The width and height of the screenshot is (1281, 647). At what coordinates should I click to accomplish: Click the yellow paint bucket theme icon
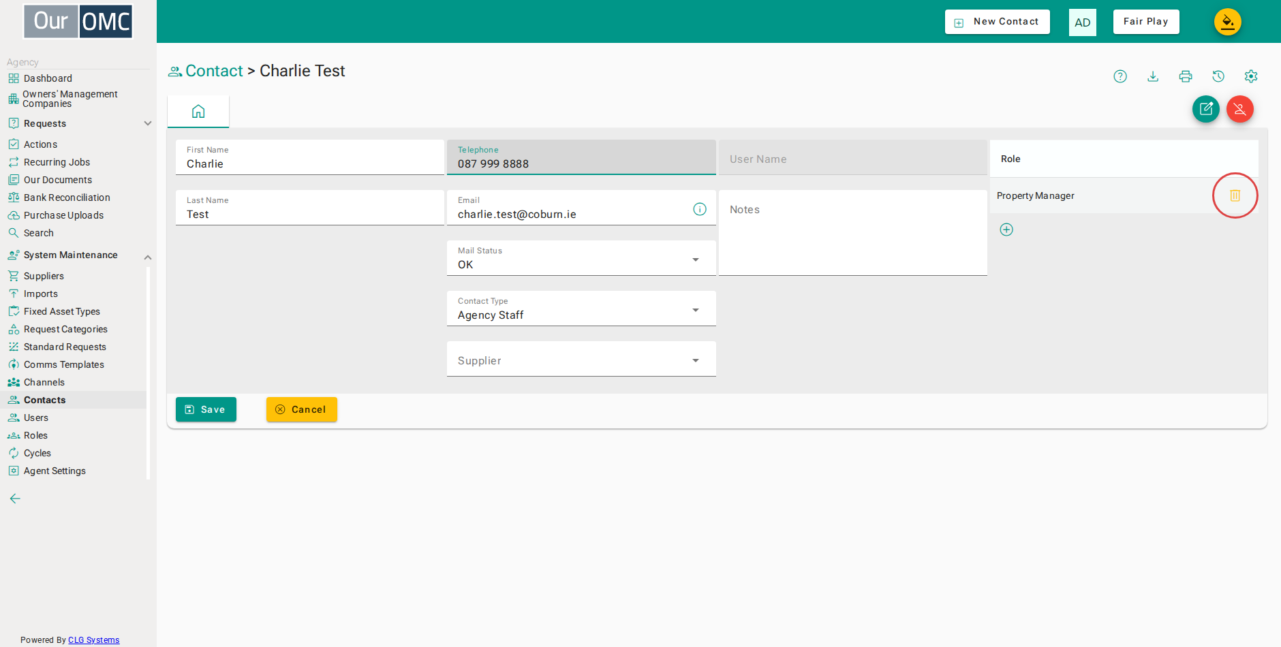tap(1228, 22)
